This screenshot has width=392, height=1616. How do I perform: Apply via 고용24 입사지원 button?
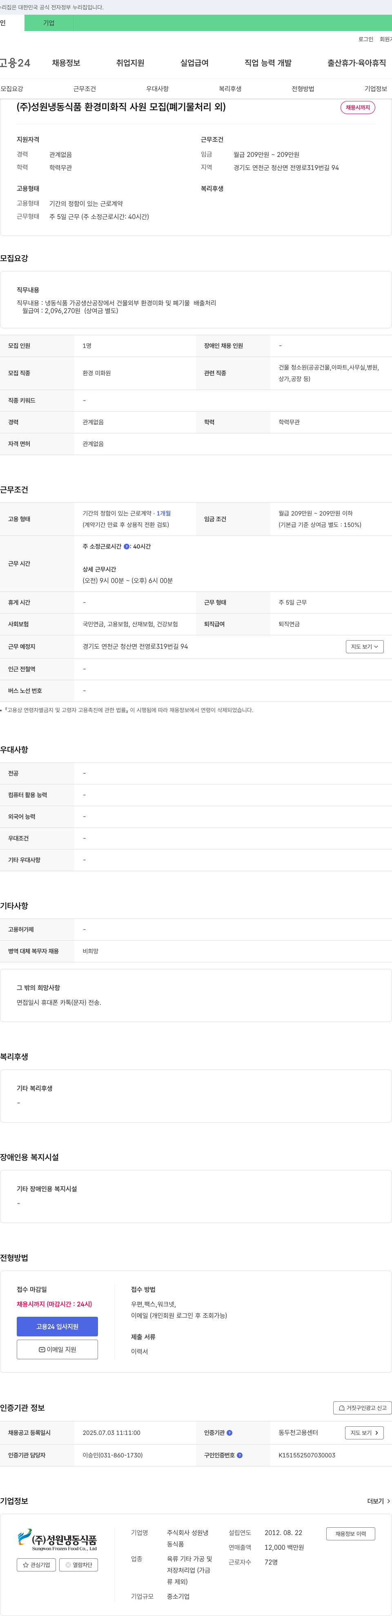pyautogui.click(x=57, y=1326)
